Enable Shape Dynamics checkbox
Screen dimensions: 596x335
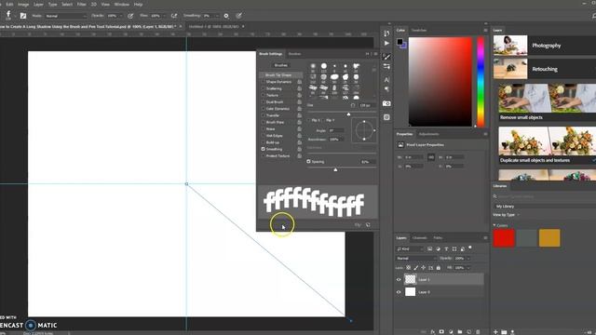coord(263,82)
